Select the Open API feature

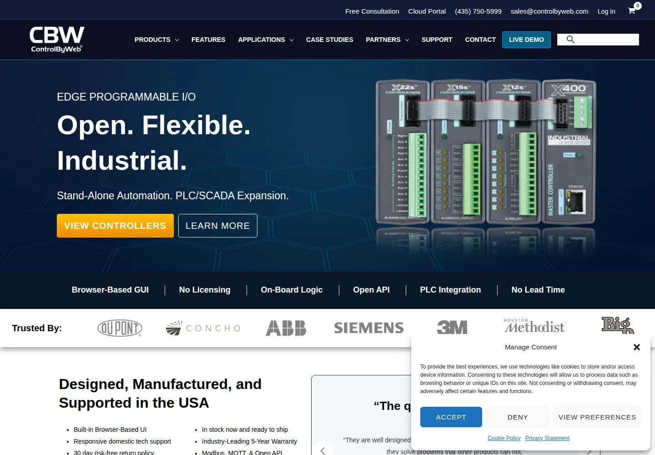tap(371, 290)
